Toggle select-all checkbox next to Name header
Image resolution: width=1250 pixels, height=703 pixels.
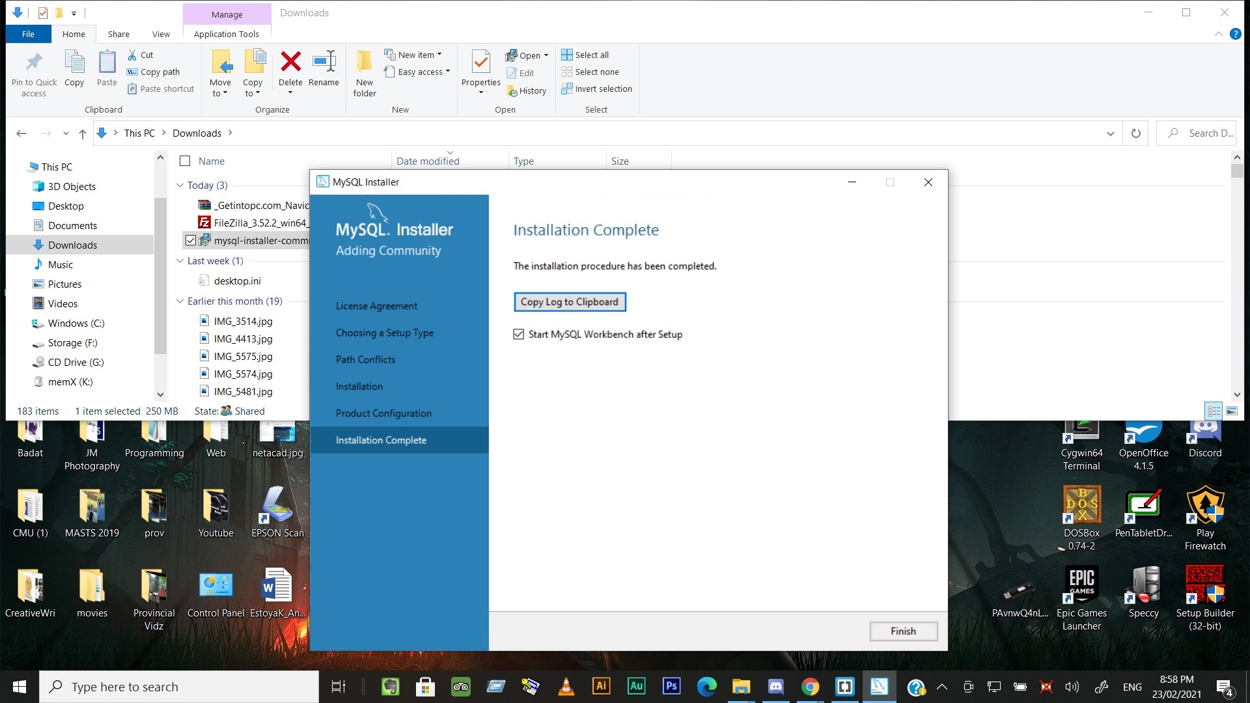[185, 161]
